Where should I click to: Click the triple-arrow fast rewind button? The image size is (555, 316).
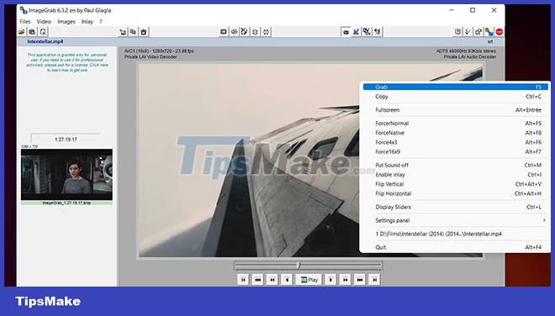tap(257, 280)
